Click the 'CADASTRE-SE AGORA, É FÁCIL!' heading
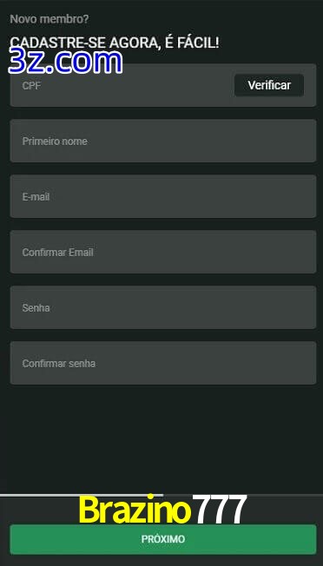Screen dimensions: 323x566 point(115,43)
